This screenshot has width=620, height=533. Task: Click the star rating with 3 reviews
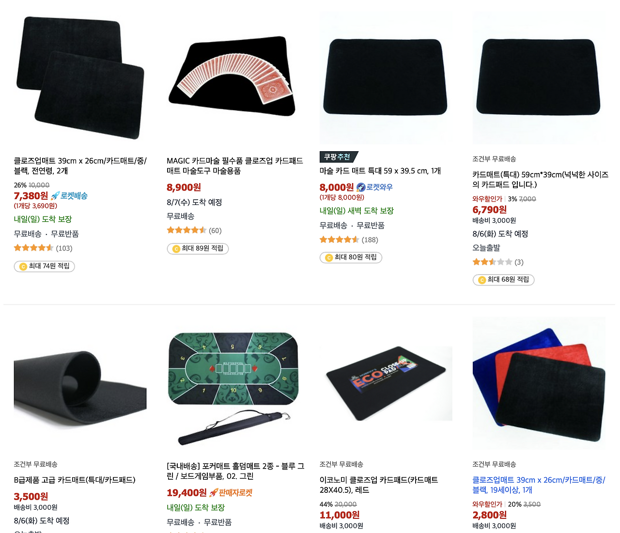coord(492,262)
